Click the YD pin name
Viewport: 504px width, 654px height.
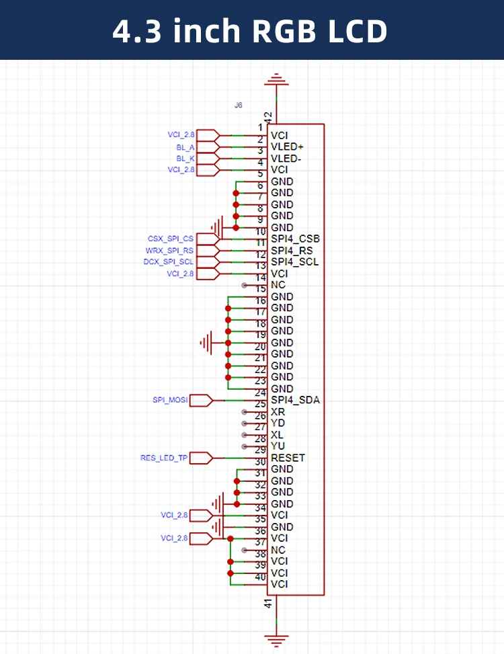(278, 423)
